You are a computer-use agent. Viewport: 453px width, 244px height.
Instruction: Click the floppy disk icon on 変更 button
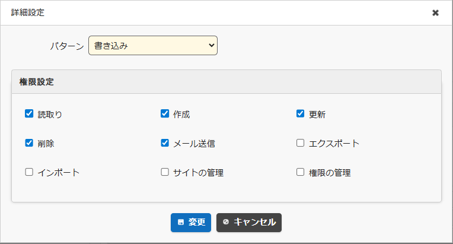click(x=180, y=223)
